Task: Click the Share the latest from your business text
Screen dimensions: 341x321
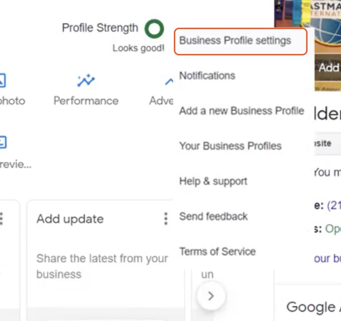Action: (102, 266)
